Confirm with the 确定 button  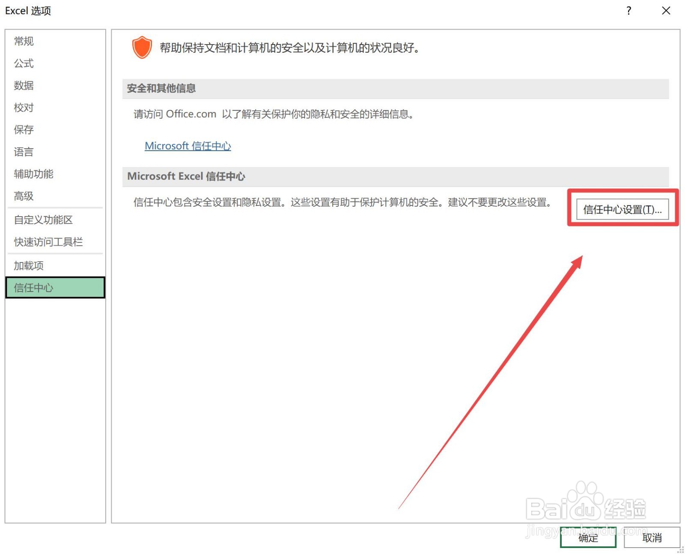coord(588,538)
